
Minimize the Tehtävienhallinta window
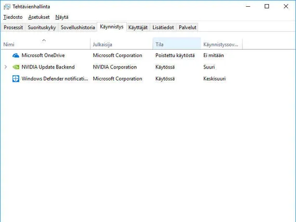coord(248,6)
